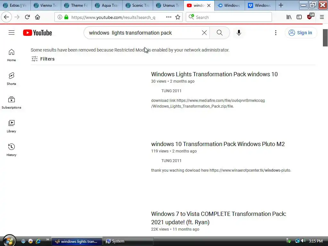Click the Sign in button
This screenshot has width=328, height=246.
click(x=301, y=33)
